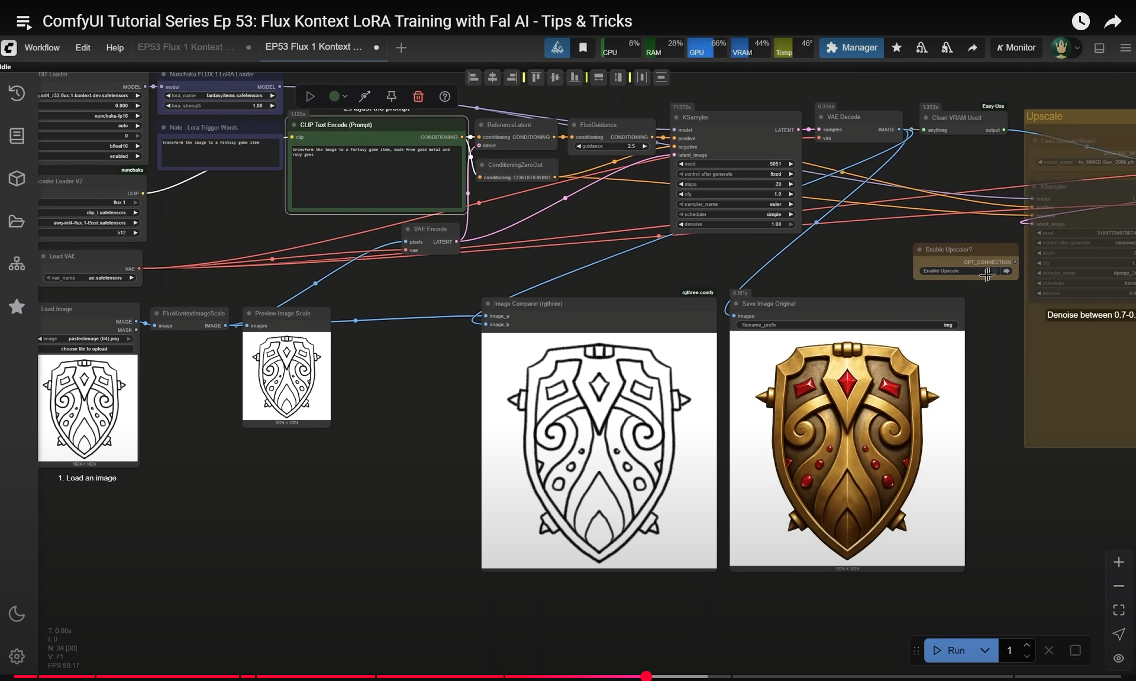Open the green node color dropdown

pos(338,96)
